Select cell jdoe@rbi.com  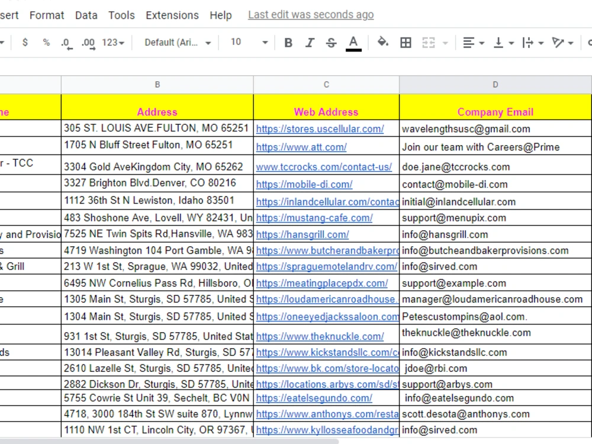(x=496, y=368)
